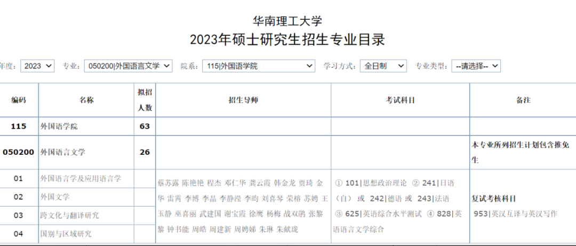
Task: Click the 备注 column header
Action: tap(523, 100)
